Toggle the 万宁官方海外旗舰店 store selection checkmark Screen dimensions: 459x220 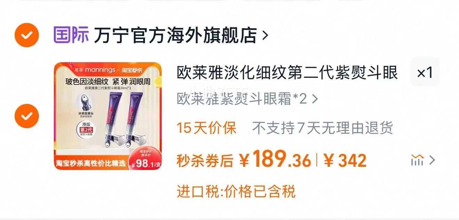[26, 35]
